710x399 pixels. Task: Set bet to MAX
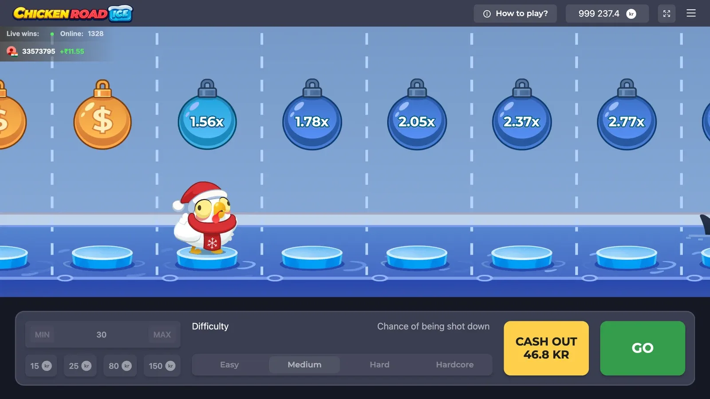tap(162, 335)
